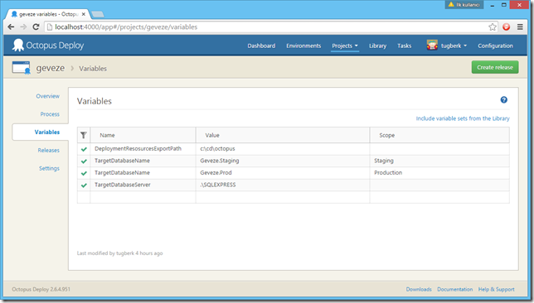Click the Staging scope cell
Viewport: 534px width, 303px height.
pyautogui.click(x=439, y=161)
